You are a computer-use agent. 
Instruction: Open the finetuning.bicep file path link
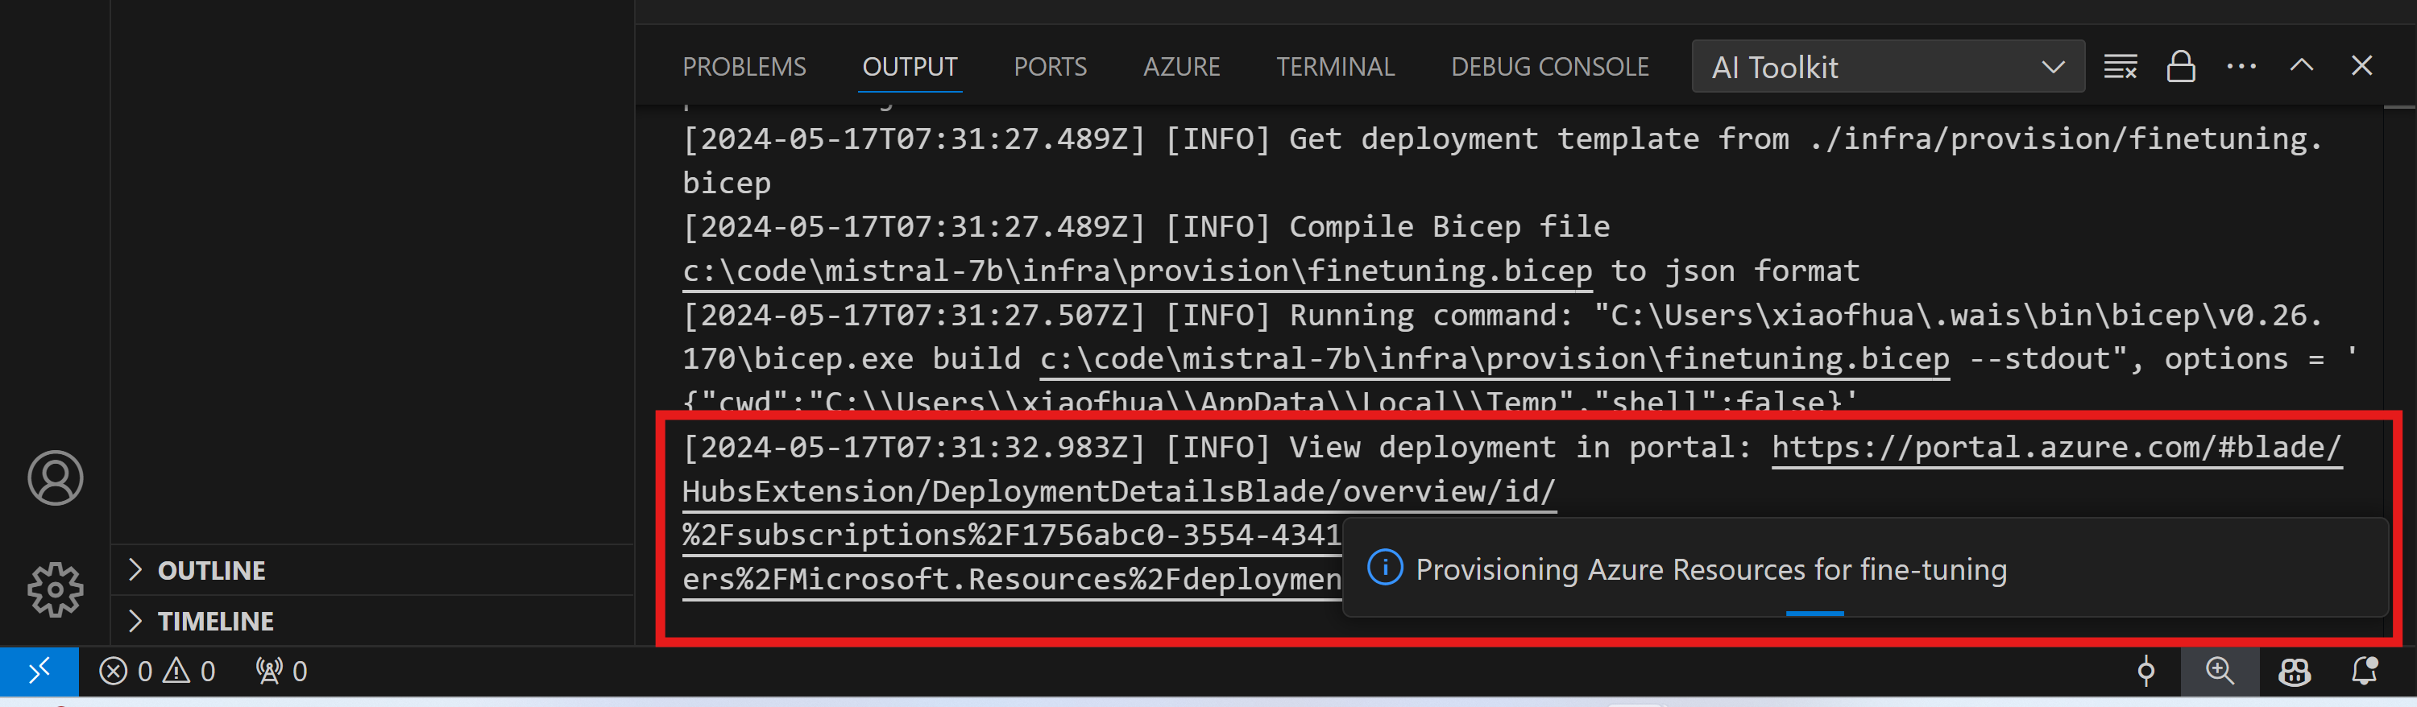tap(1136, 271)
